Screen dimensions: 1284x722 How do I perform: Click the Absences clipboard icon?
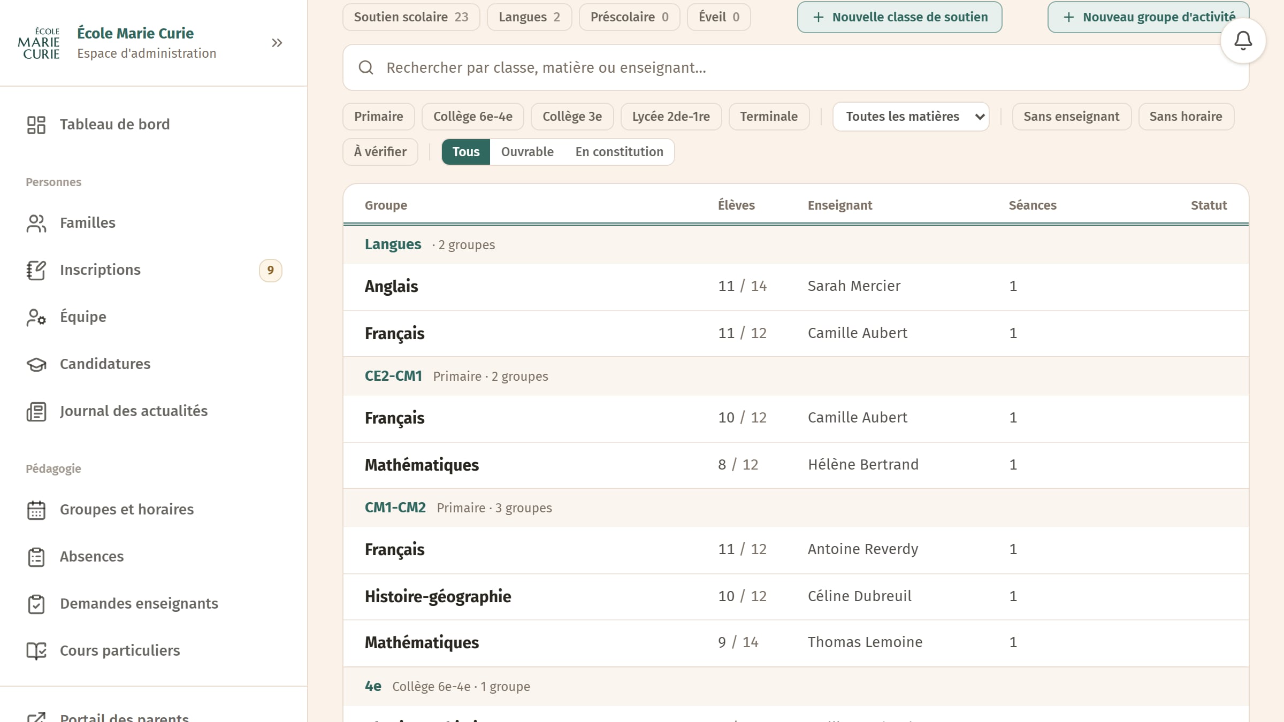click(36, 557)
